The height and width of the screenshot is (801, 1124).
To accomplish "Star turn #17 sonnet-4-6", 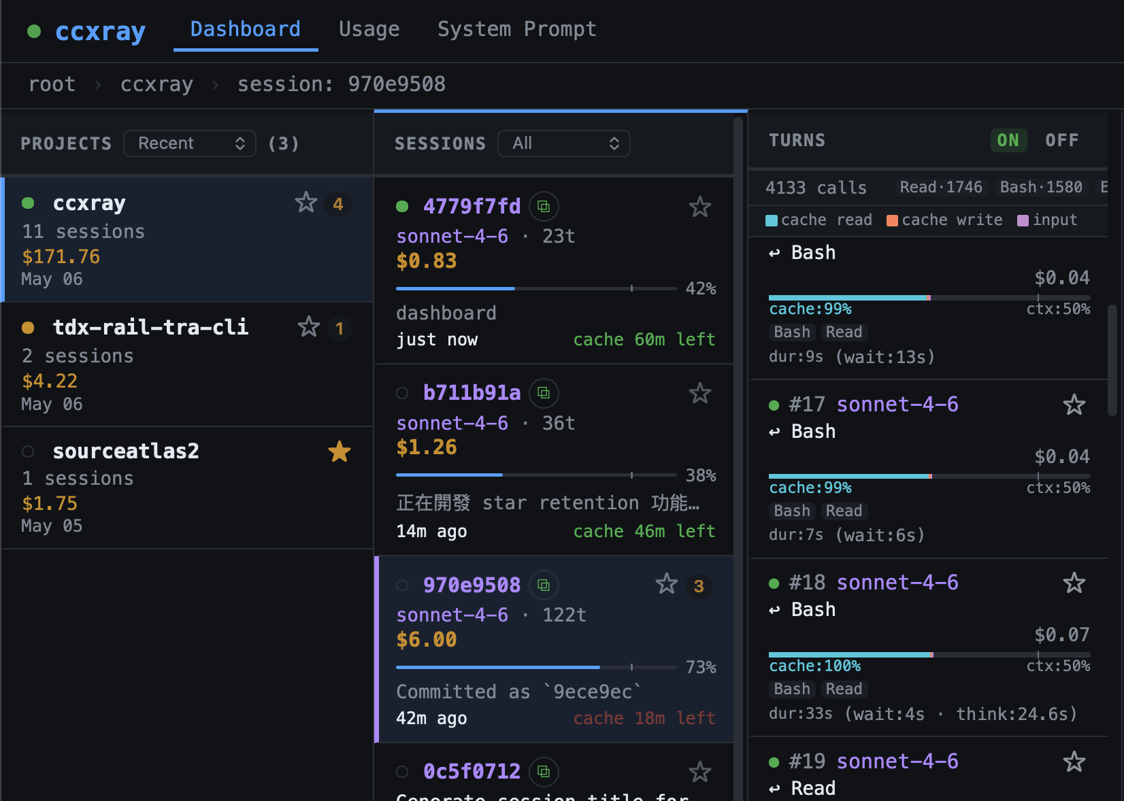I will click(1074, 405).
